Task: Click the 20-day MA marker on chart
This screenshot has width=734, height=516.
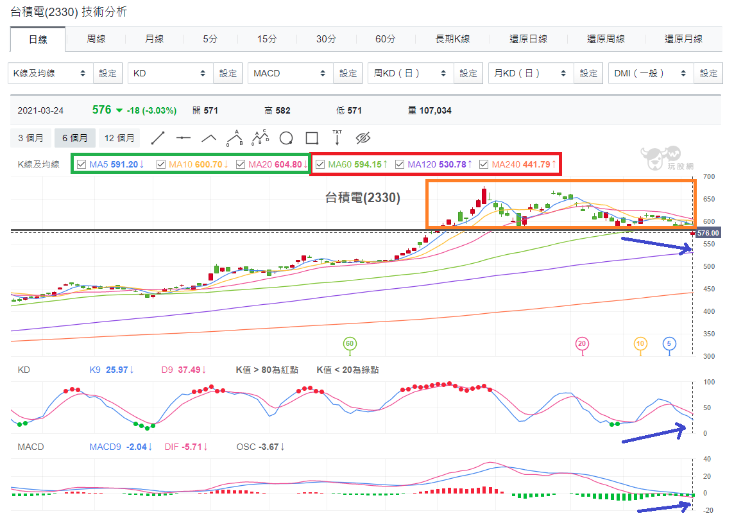Action: pyautogui.click(x=582, y=344)
